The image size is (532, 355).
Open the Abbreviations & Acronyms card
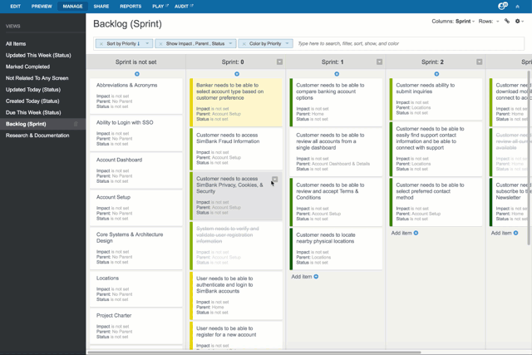tap(136, 96)
